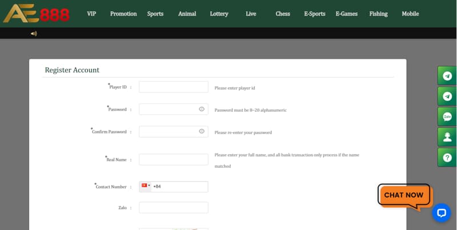The width and height of the screenshot is (457, 230).
Task: Open the blue live chat bubble
Action: [441, 213]
